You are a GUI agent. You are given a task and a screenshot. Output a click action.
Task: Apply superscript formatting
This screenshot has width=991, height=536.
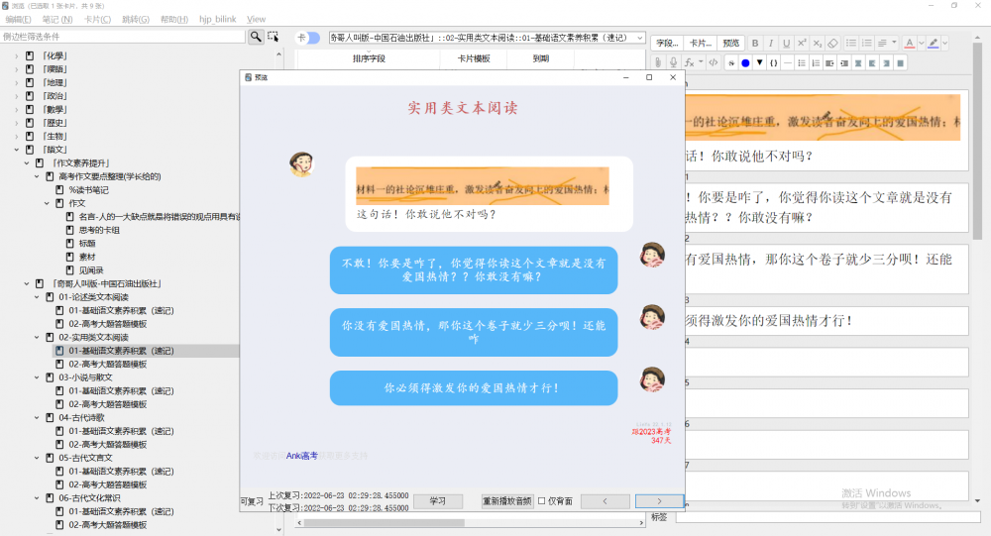802,43
